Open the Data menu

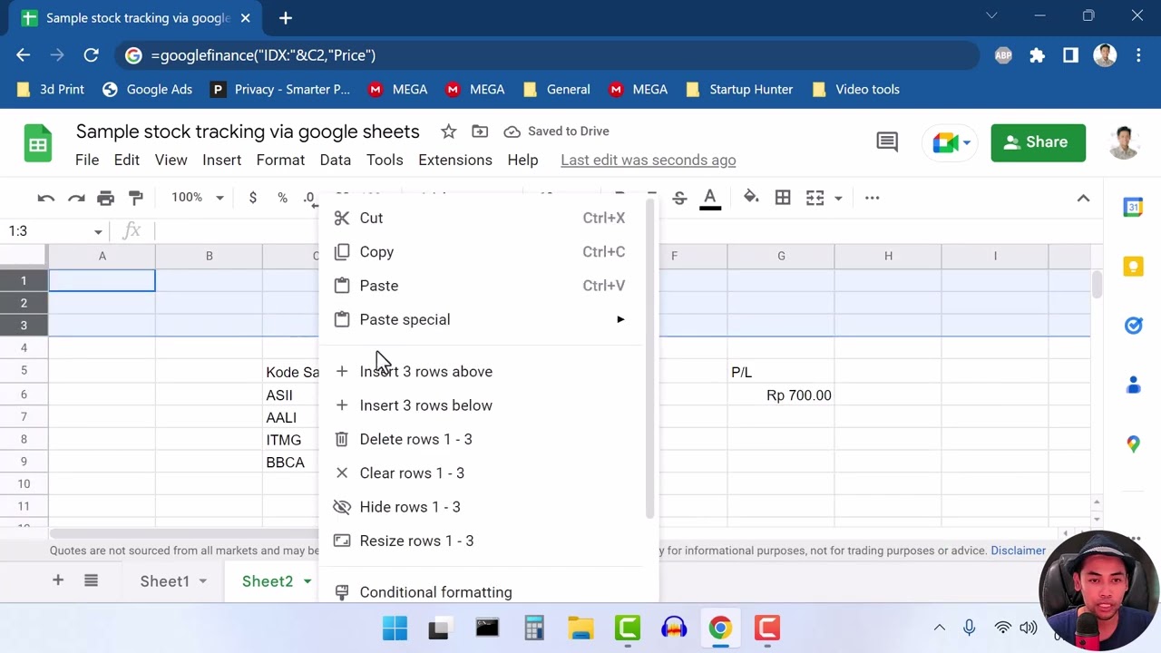pos(335,160)
